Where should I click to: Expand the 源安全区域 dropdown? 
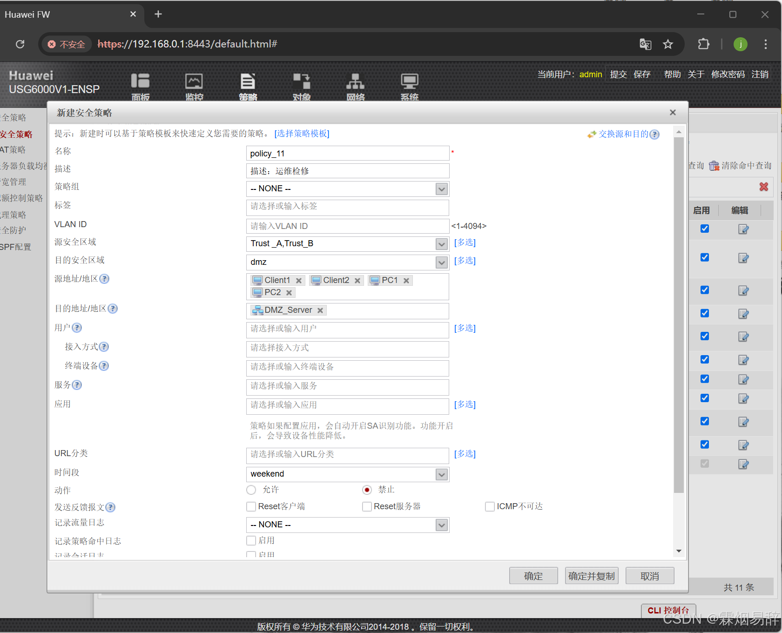441,244
